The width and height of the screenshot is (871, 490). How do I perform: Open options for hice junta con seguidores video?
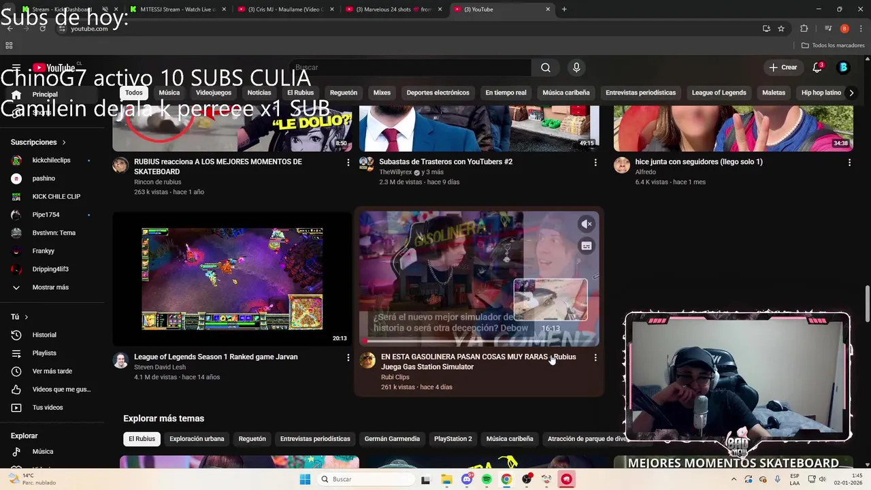849,162
